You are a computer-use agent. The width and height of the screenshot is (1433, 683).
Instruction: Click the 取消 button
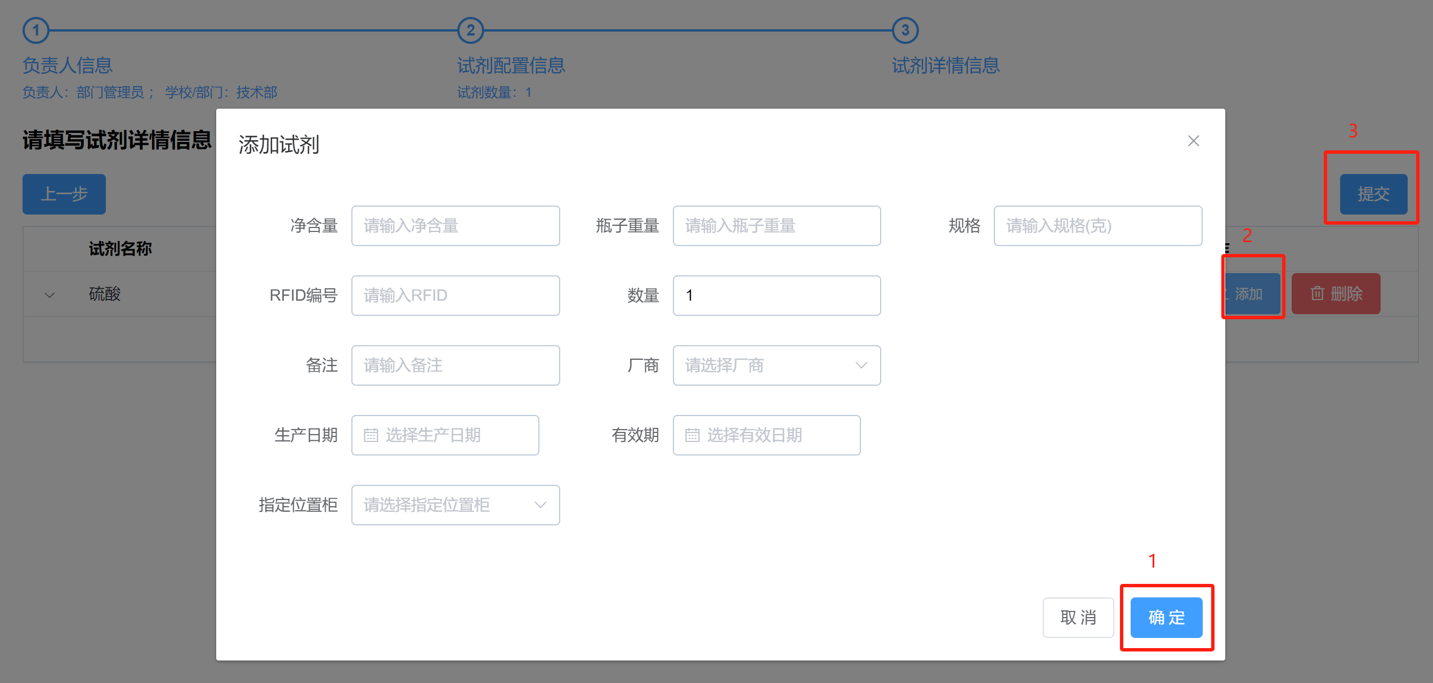[x=1078, y=618]
